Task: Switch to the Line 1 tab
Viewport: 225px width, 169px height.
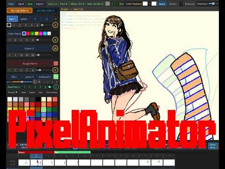Action: (x=12, y=19)
